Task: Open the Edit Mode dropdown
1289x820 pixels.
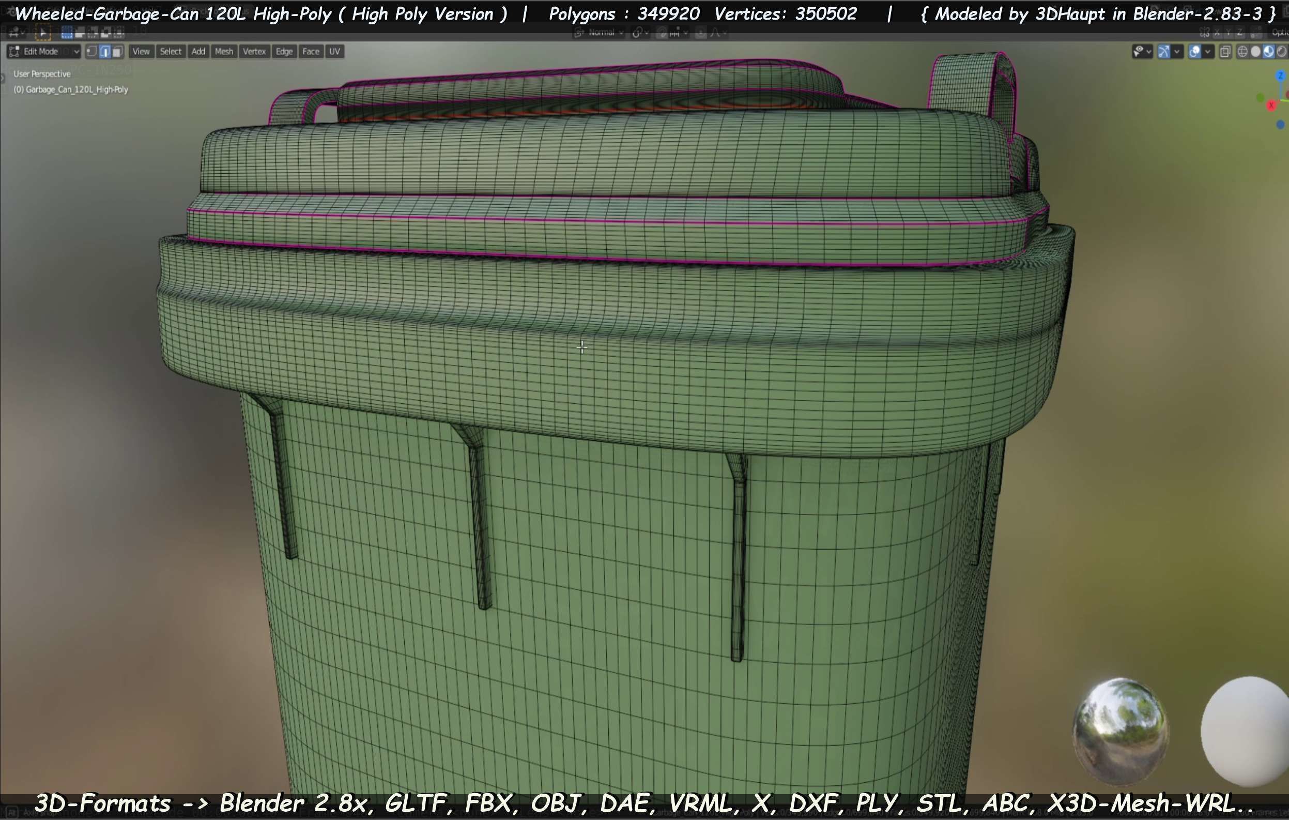Action: pyautogui.click(x=44, y=51)
